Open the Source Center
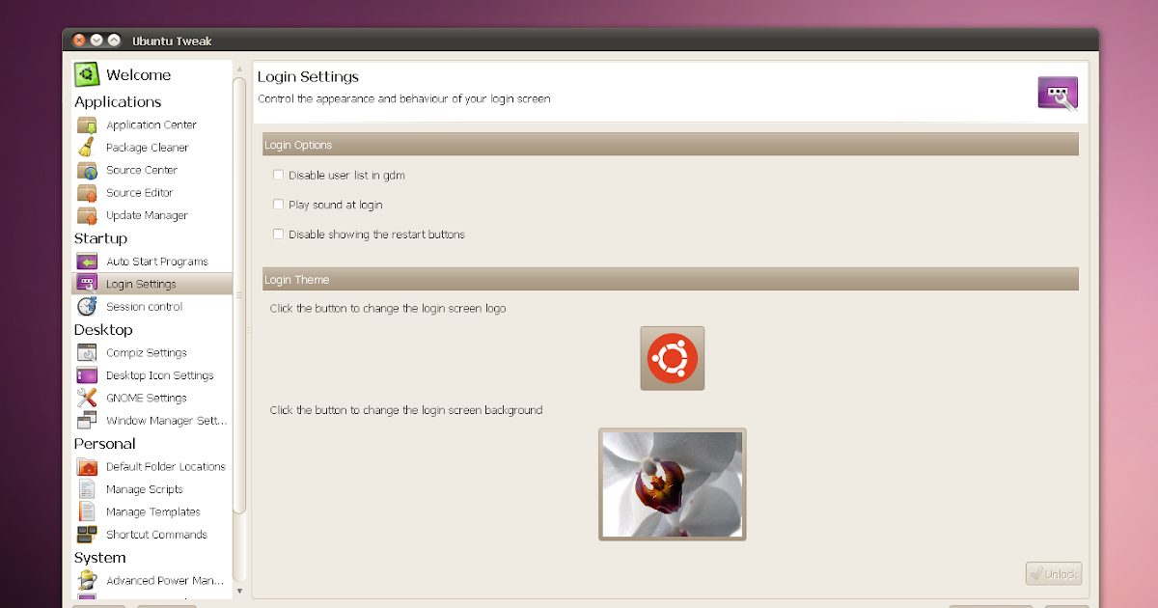The height and width of the screenshot is (608, 1158). pos(140,170)
